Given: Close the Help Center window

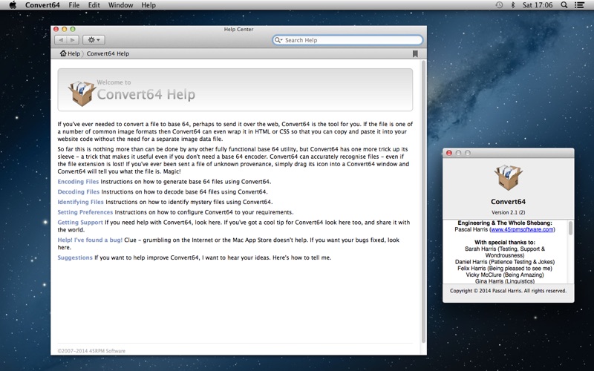Looking at the screenshot, I should tap(56, 29).
